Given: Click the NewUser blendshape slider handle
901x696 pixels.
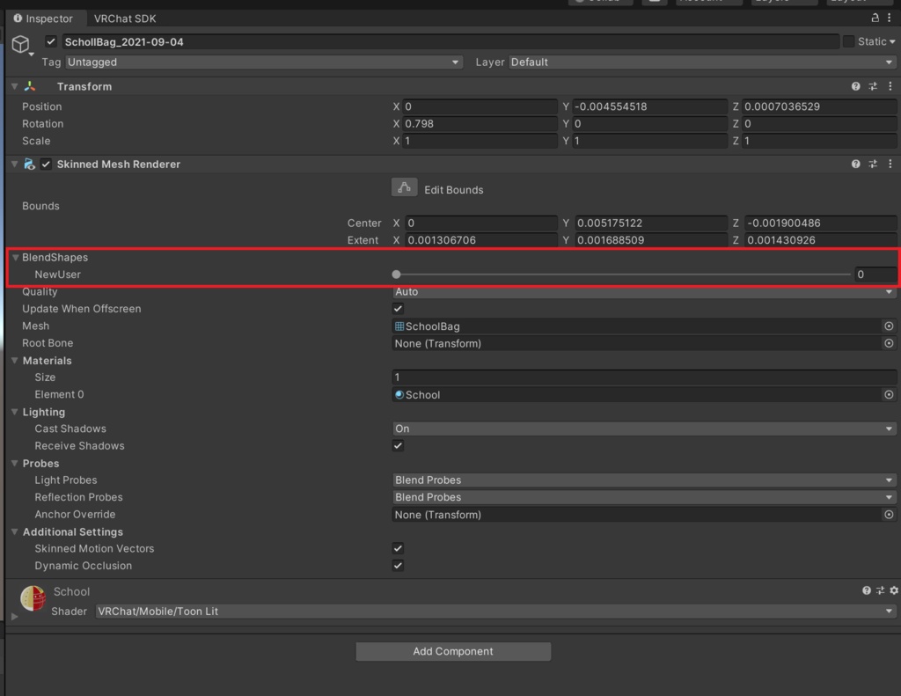Looking at the screenshot, I should [396, 275].
